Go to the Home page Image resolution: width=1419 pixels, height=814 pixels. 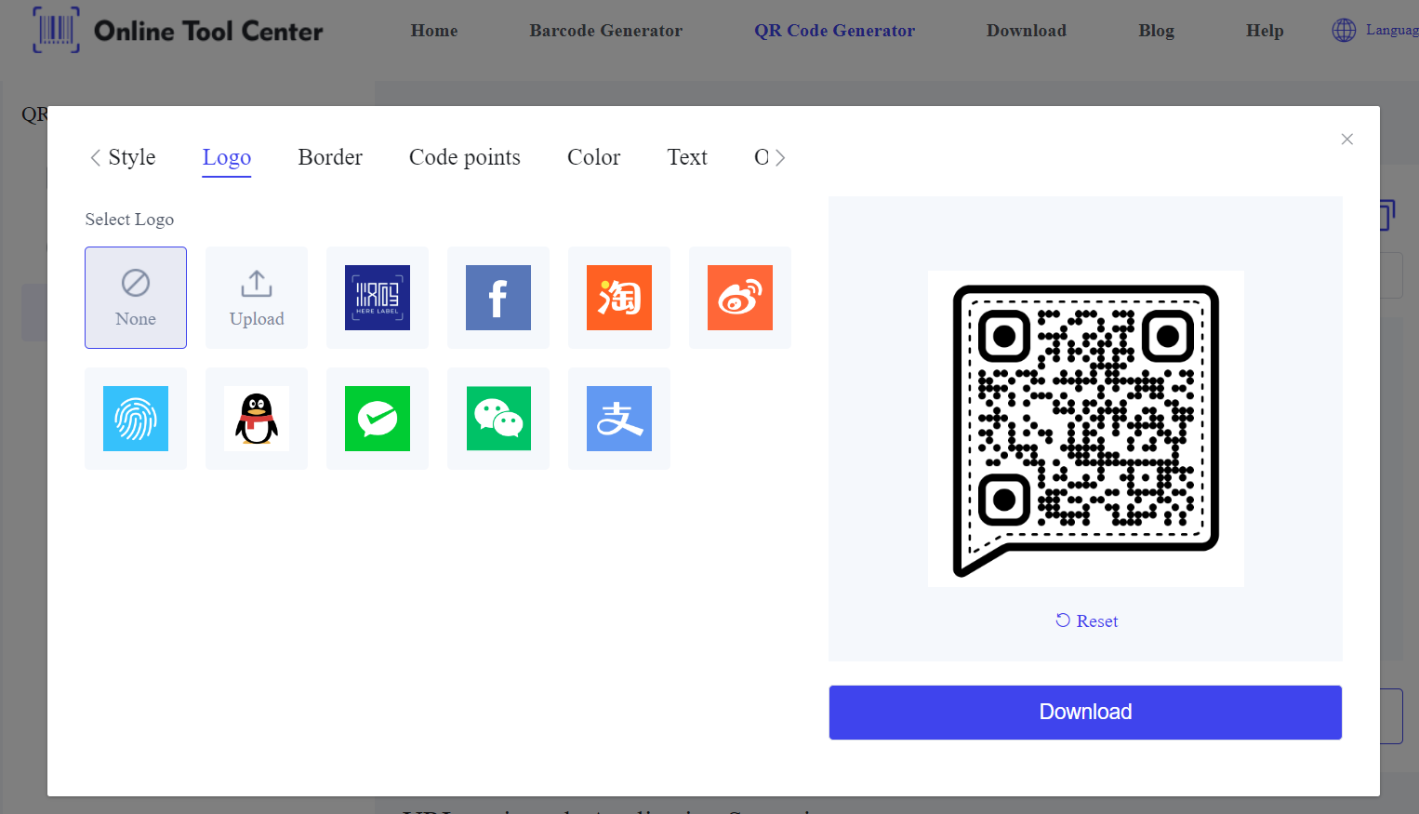click(x=434, y=31)
